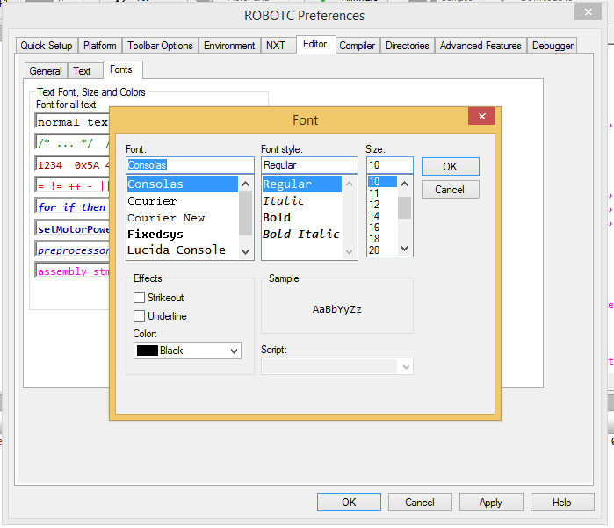Click font list scroll down arrow

(246, 251)
